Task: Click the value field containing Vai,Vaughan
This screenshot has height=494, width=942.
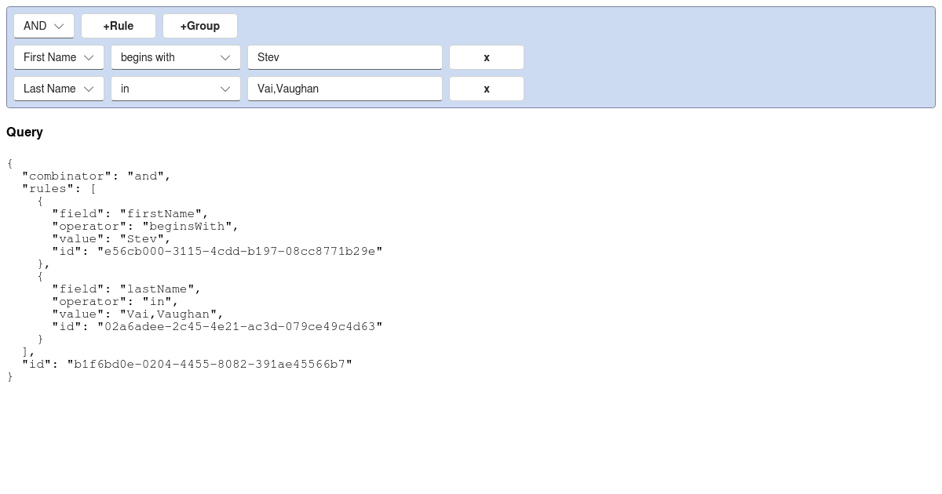Action: click(345, 89)
